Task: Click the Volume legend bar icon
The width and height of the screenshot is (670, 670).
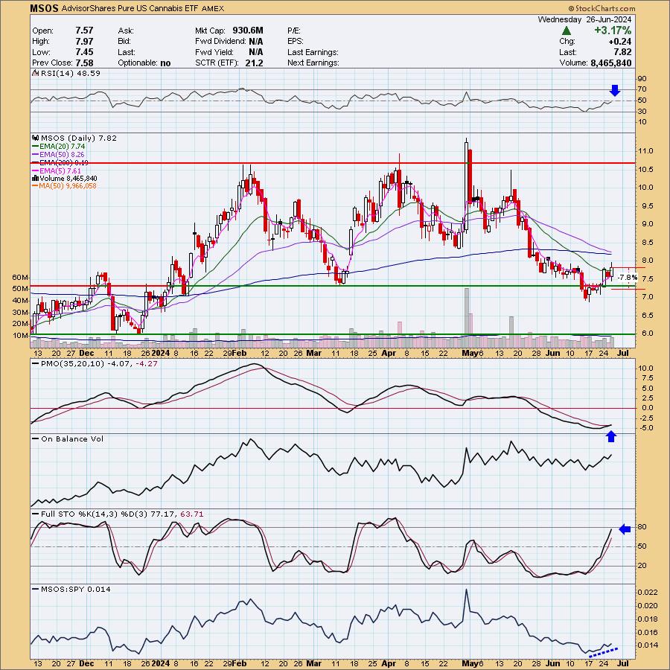Action: pyautogui.click(x=34, y=178)
